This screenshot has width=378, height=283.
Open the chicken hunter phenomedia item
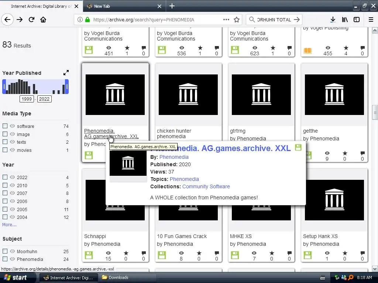pyautogui.click(x=174, y=133)
